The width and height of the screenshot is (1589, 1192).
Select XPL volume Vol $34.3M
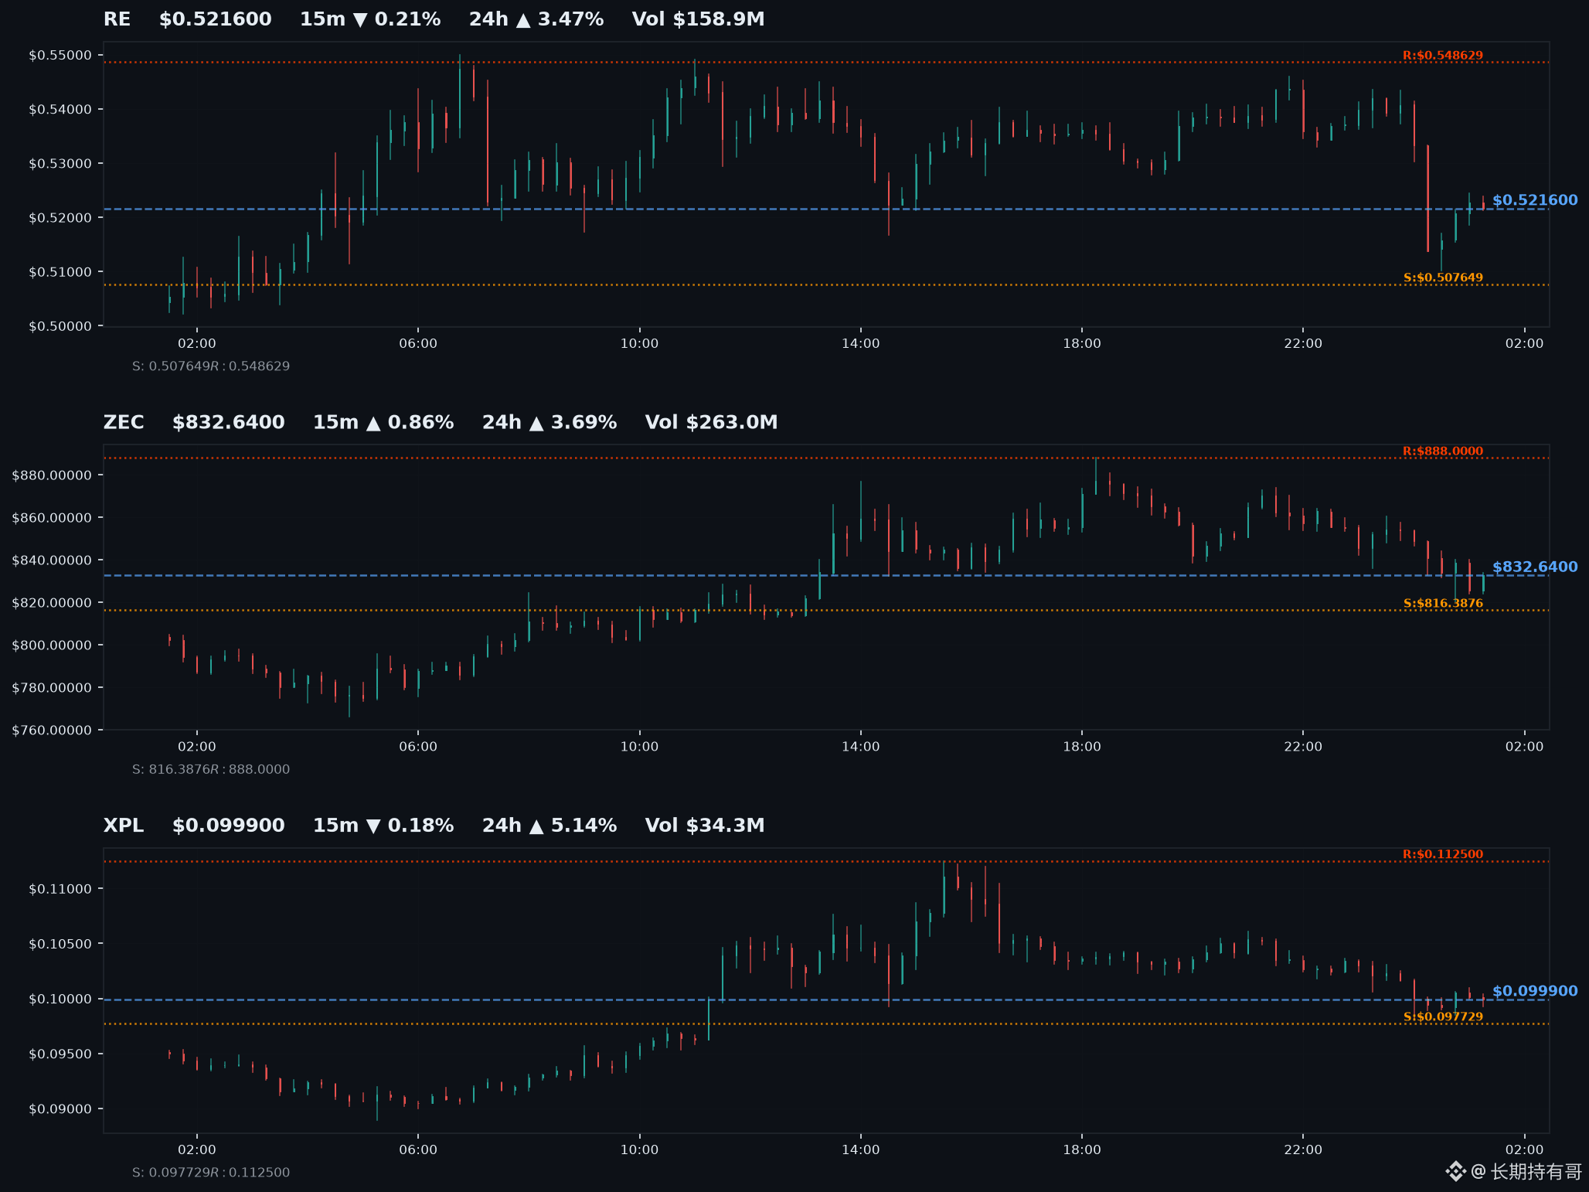coord(705,826)
